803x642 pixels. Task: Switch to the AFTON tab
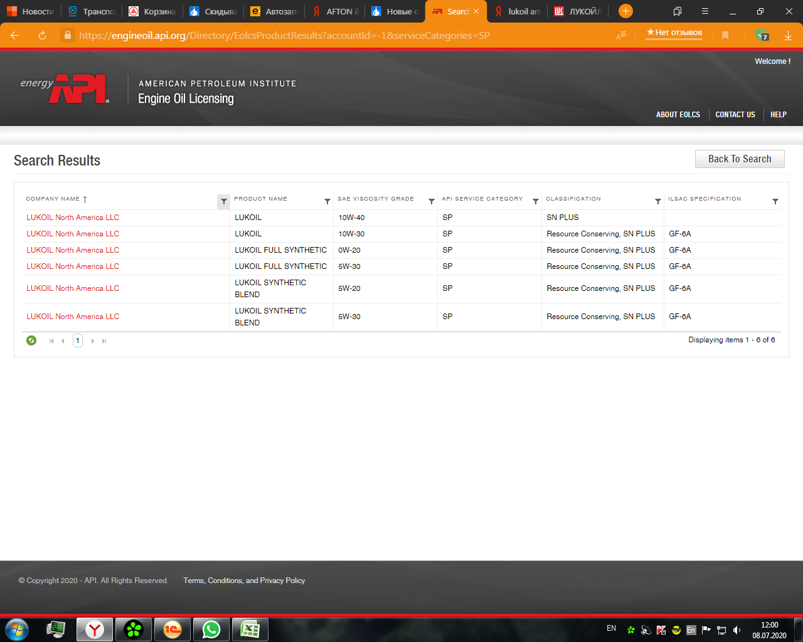click(x=335, y=11)
